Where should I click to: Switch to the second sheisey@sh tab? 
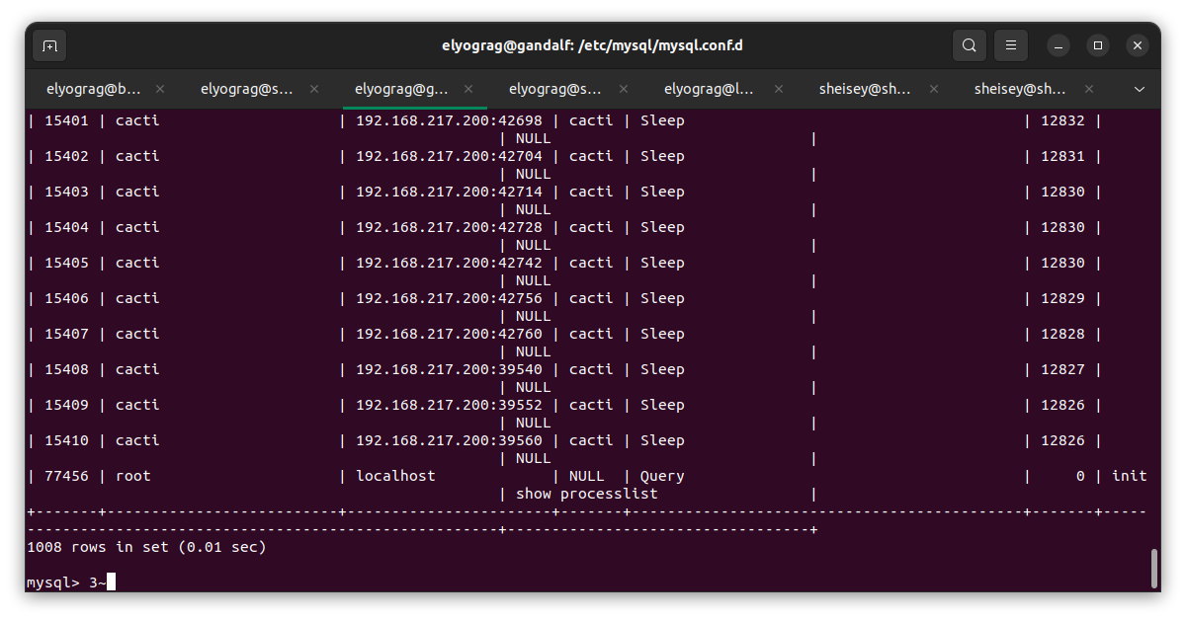[1020, 88]
